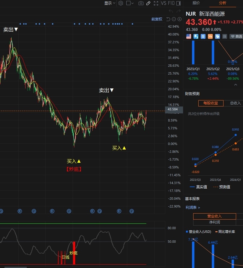Zoom in the chart with plus icon
The width and height of the screenshot is (243, 268).
pos(179,19)
